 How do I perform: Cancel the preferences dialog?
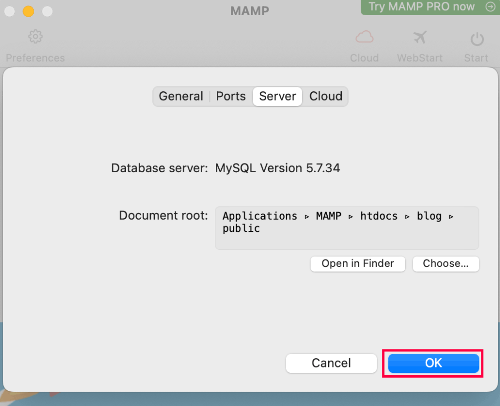331,363
